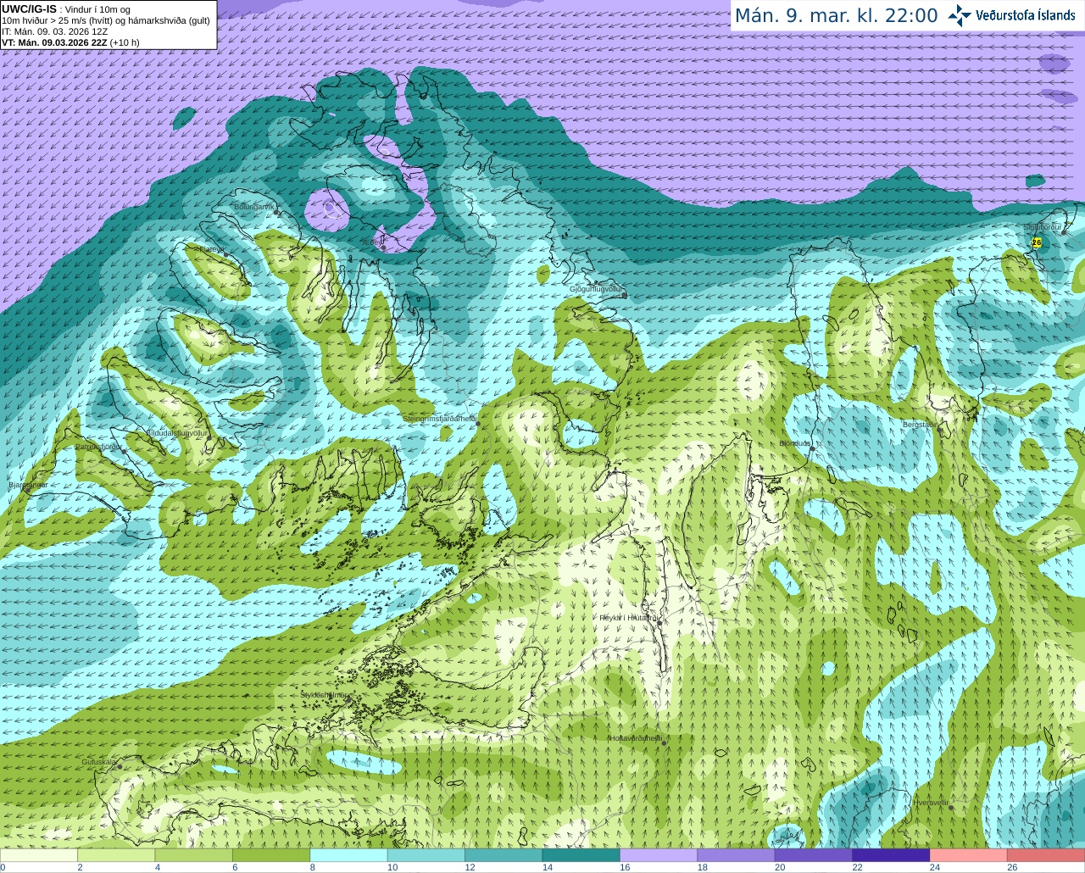
Task: Click the legend tick label 16
Action: point(625,867)
